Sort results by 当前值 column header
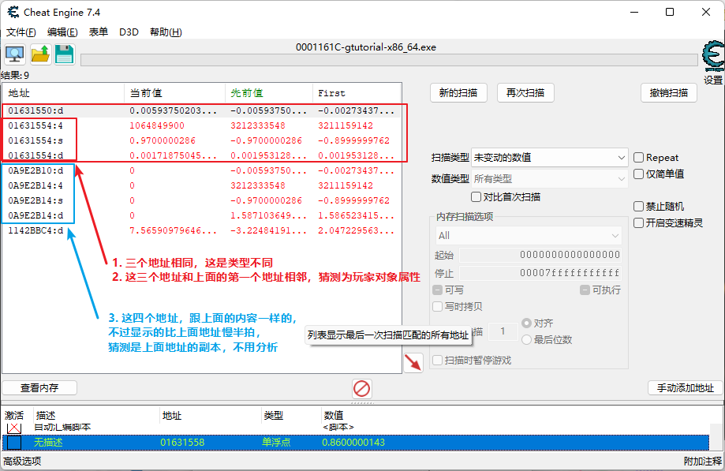Image resolution: width=725 pixels, height=471 pixels. pyautogui.click(x=175, y=93)
